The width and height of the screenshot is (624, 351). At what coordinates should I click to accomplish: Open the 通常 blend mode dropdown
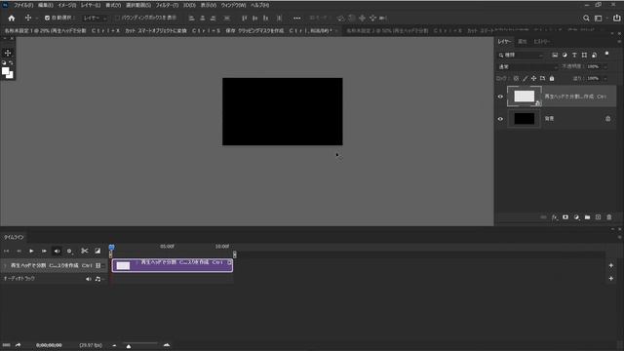pos(527,66)
